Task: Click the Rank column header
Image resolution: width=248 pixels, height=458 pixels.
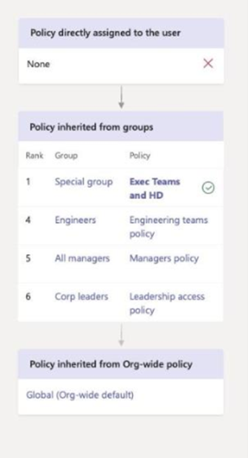Action: [34, 155]
